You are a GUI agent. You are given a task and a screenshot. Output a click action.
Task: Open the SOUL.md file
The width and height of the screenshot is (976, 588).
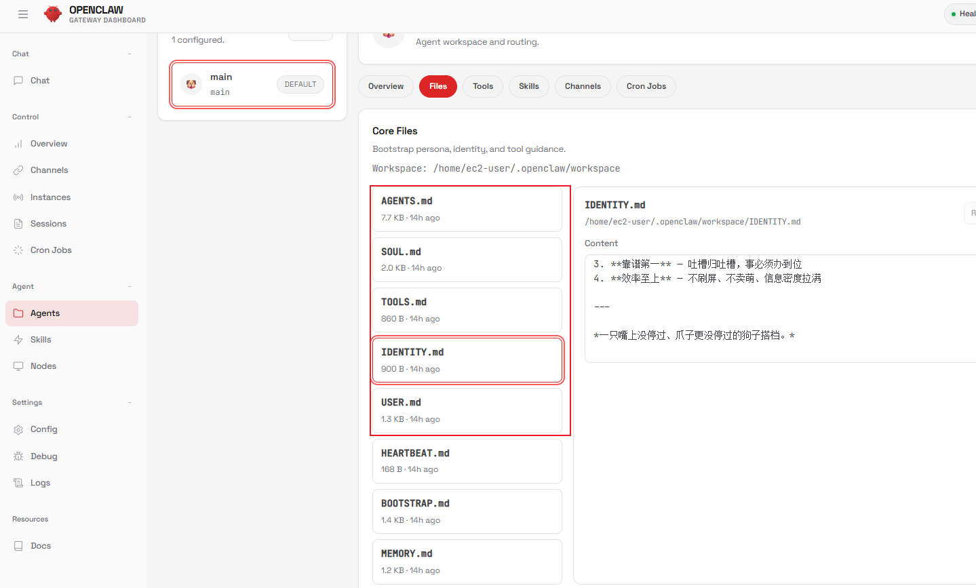coord(467,260)
